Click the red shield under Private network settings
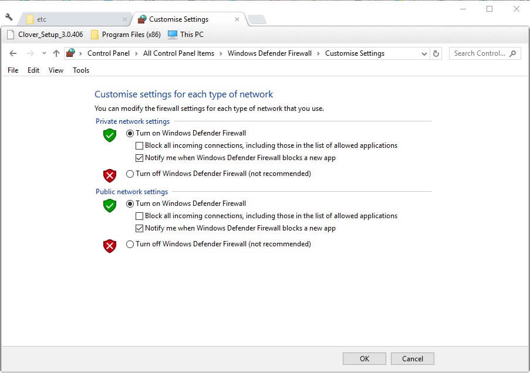530x373 pixels. coord(110,175)
